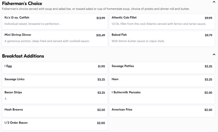This screenshot has height=132, width=218.
Task: Click the Ham breakfast addition
Action: click(x=162, y=81)
